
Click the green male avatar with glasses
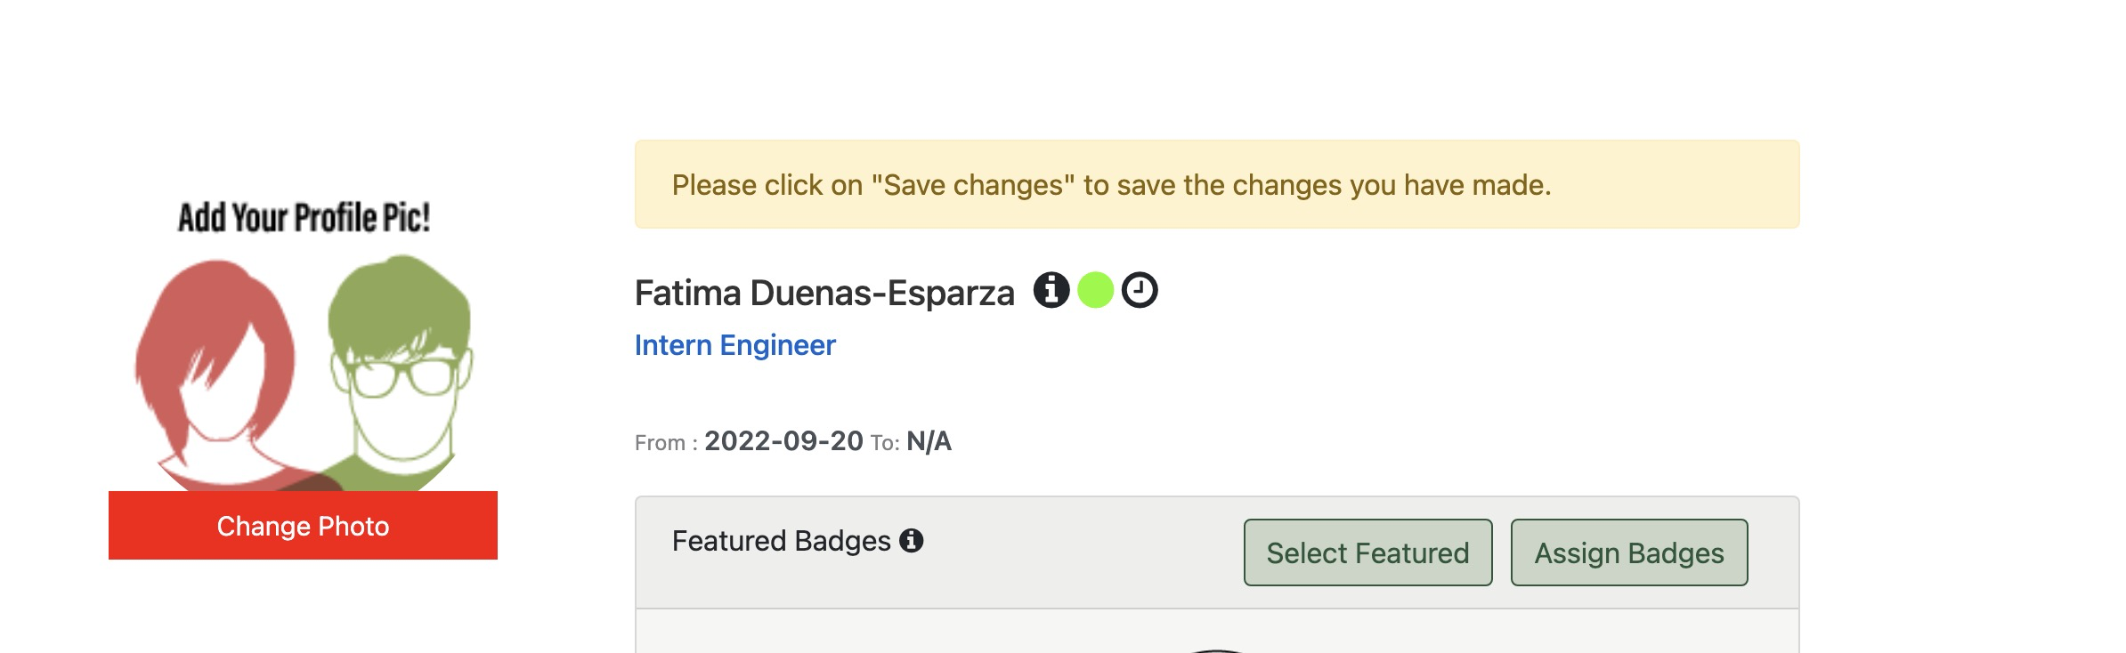click(401, 374)
